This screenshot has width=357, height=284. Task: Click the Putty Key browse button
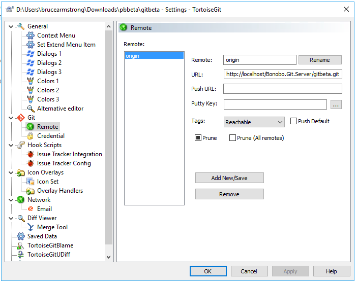point(336,104)
